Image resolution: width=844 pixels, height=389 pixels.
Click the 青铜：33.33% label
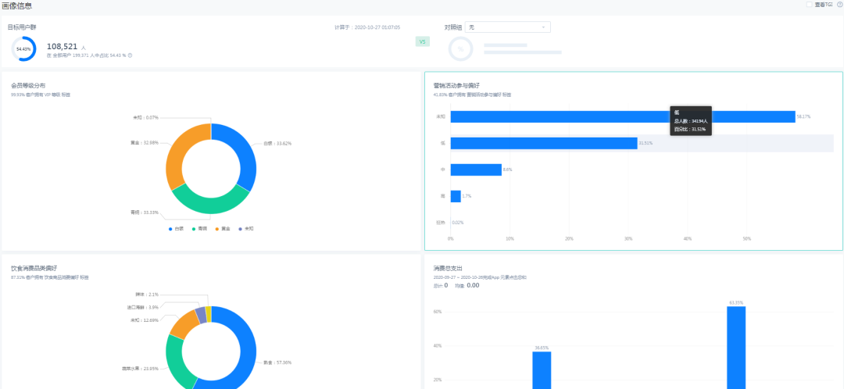(145, 212)
